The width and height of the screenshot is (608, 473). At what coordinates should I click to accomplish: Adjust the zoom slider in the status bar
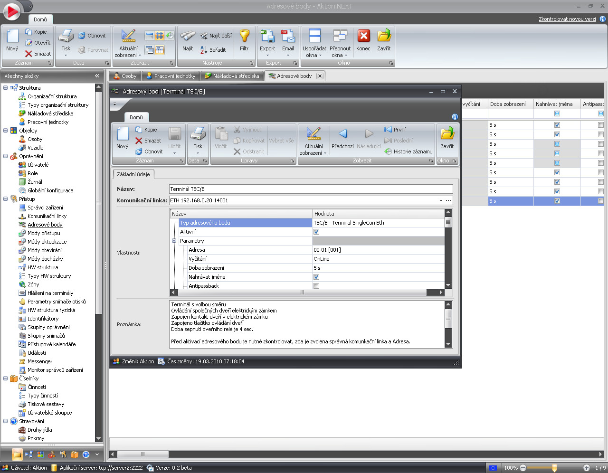pos(554,468)
